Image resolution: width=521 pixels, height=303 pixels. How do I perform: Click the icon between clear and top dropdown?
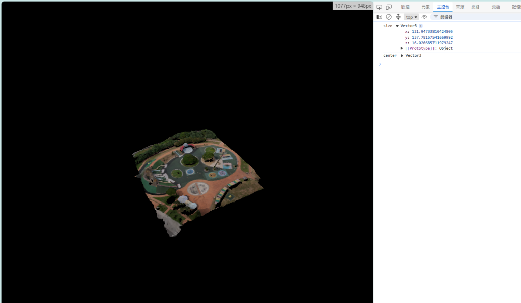(x=398, y=17)
